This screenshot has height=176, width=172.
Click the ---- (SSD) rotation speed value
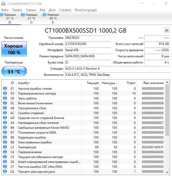[x=157, y=50]
